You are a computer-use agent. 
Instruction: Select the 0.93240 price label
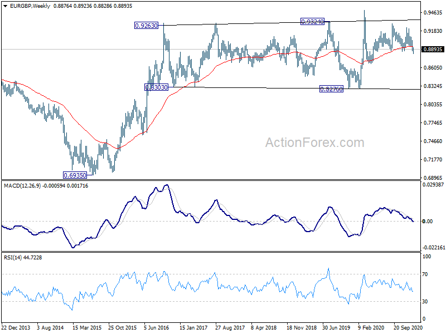coord(312,22)
